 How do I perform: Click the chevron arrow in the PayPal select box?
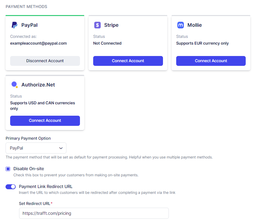pos(61,148)
